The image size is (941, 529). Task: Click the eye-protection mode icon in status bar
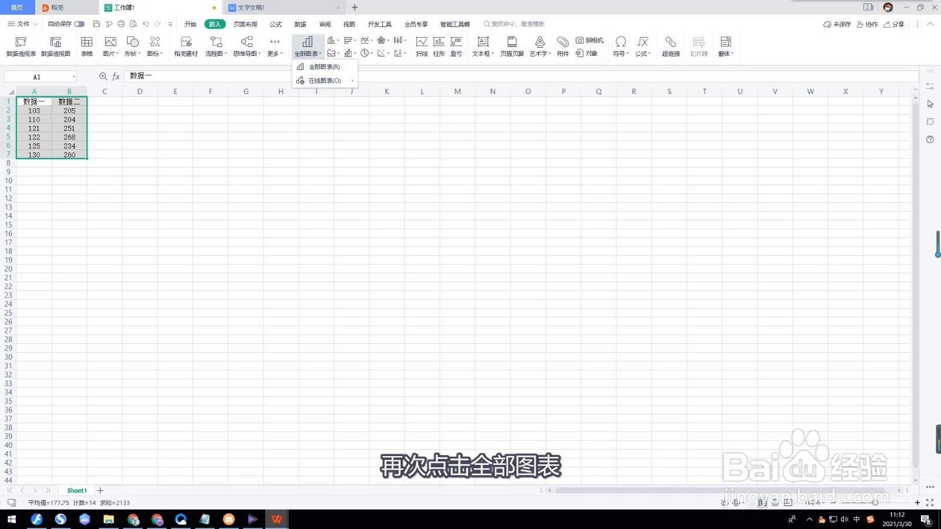click(x=725, y=503)
